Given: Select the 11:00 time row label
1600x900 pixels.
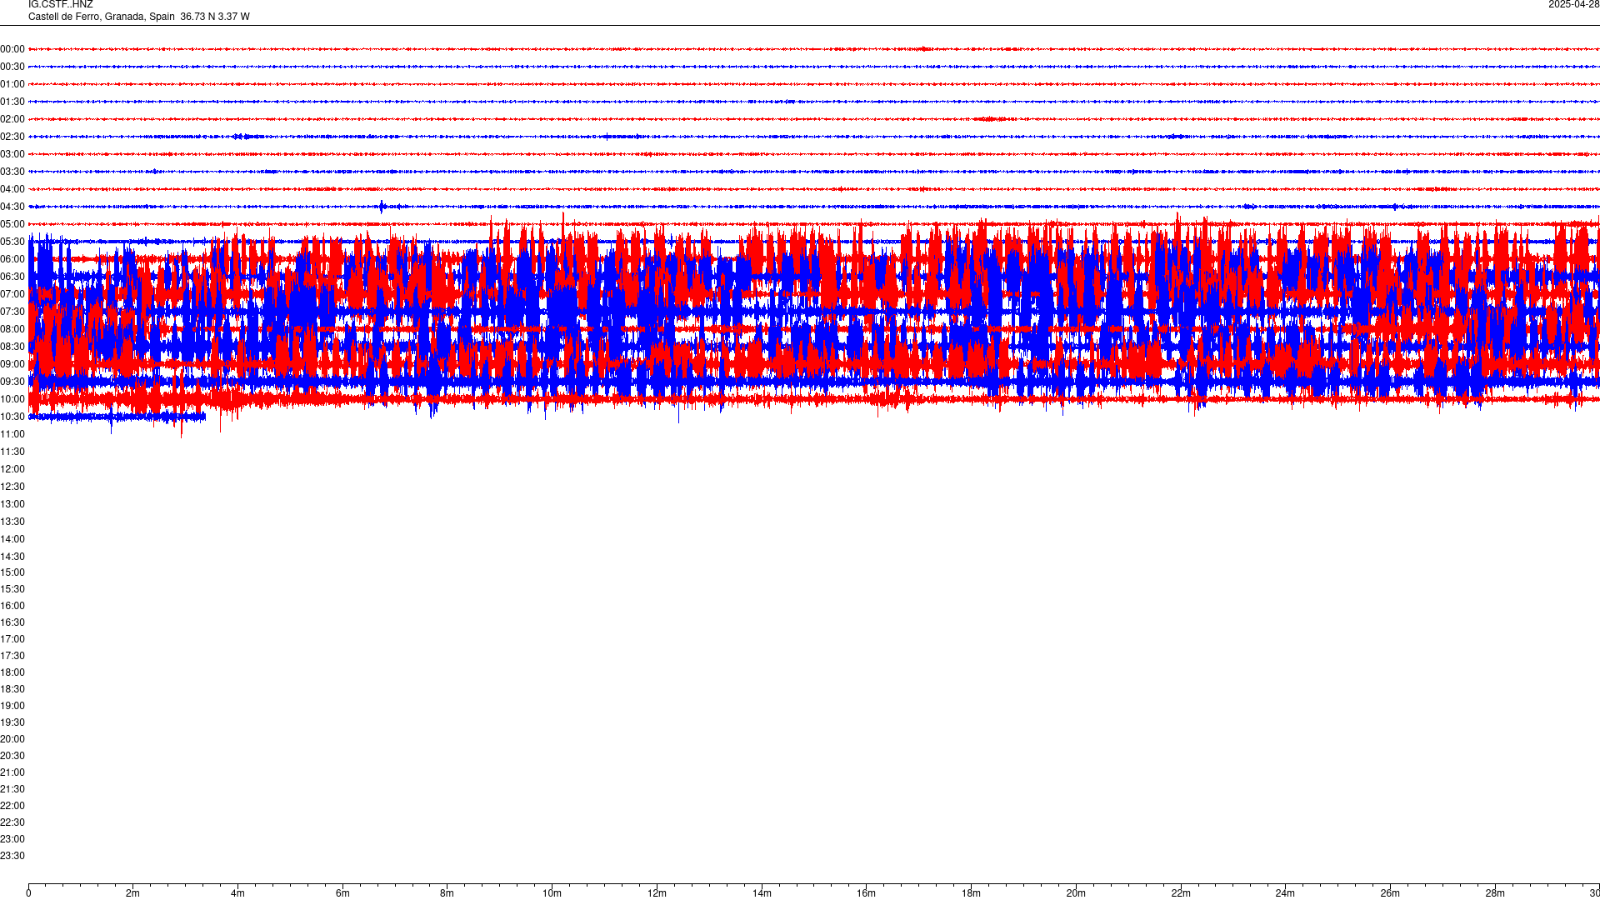Looking at the screenshot, I should [12, 434].
